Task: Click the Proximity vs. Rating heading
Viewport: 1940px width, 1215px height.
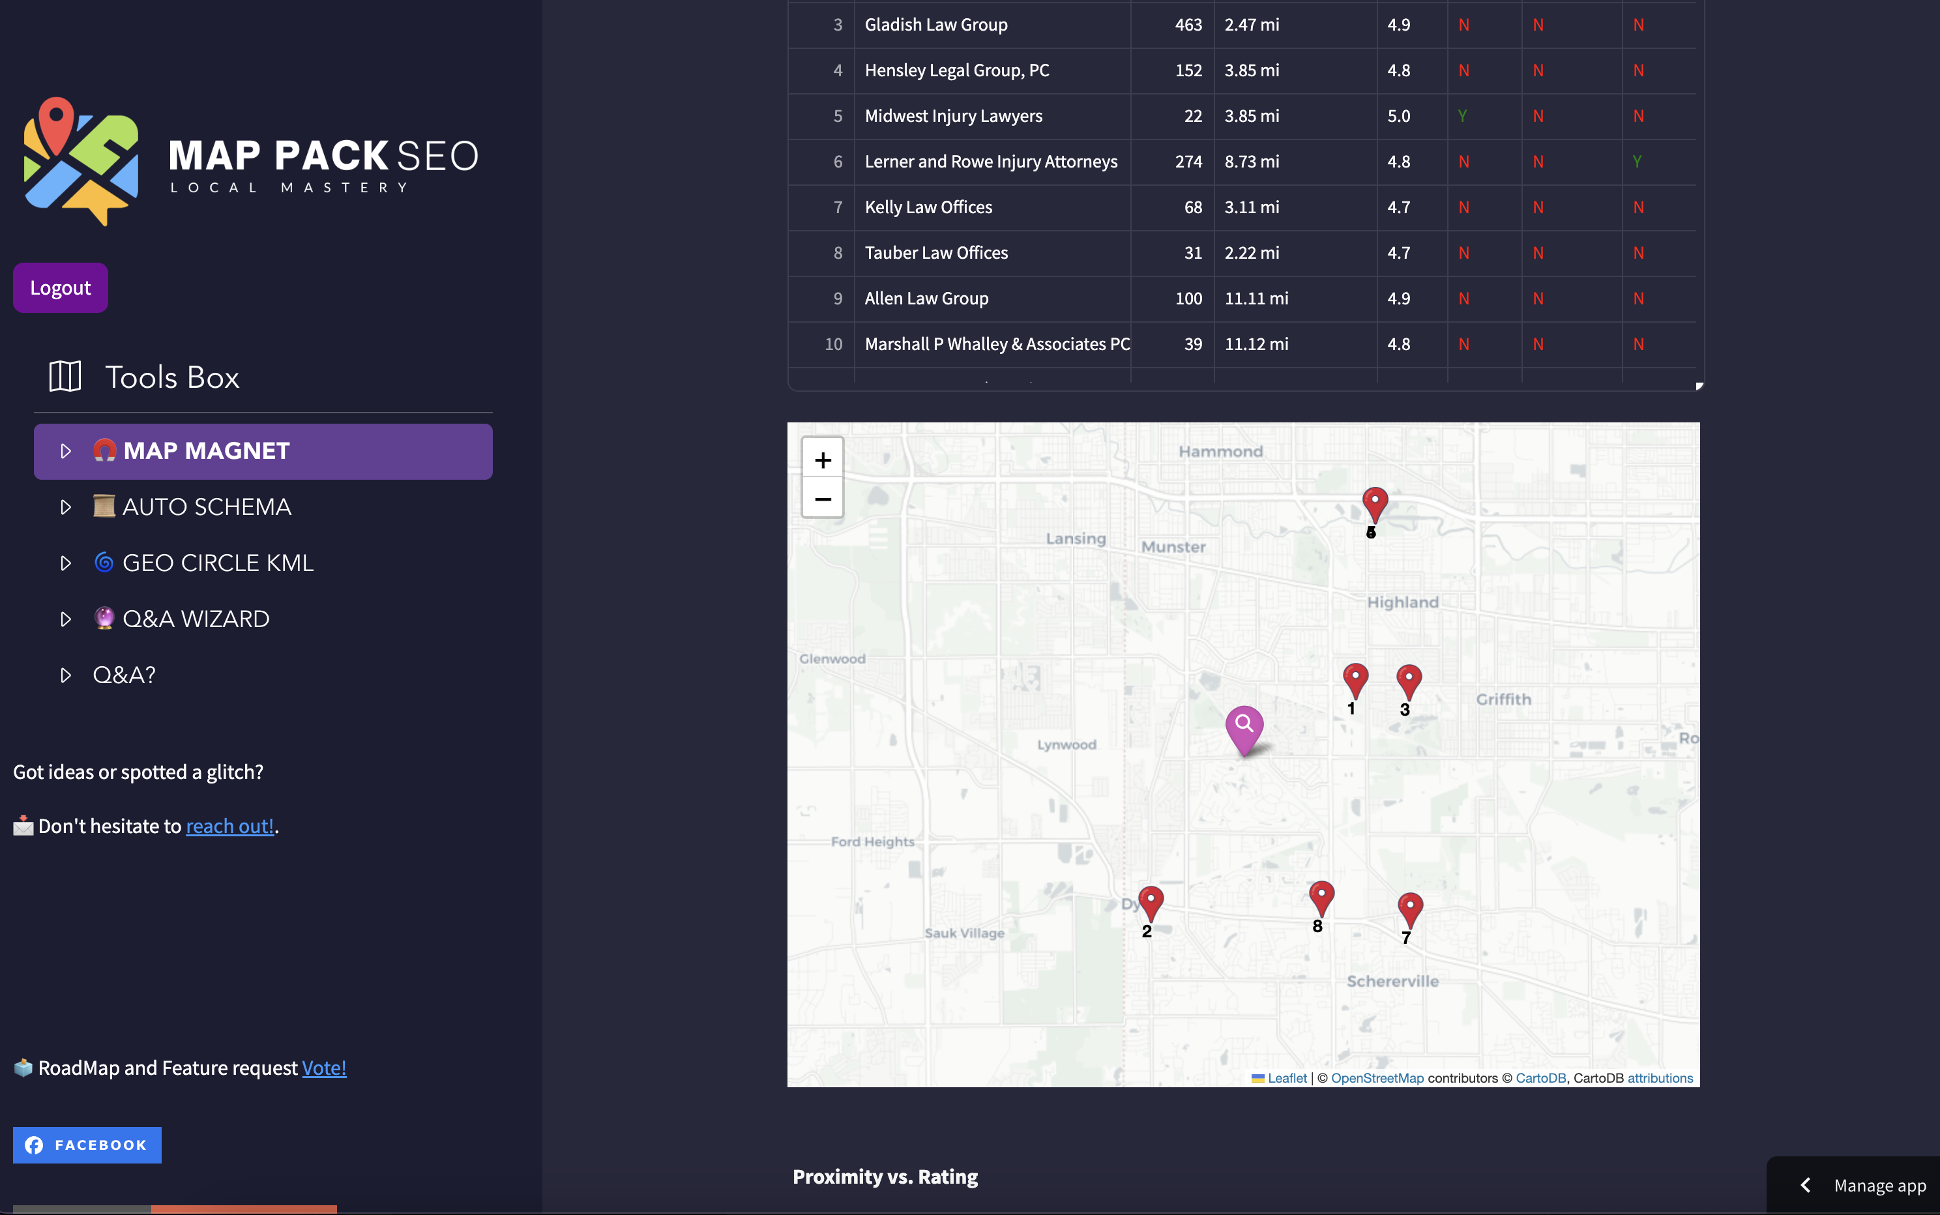Action: pos(885,1177)
